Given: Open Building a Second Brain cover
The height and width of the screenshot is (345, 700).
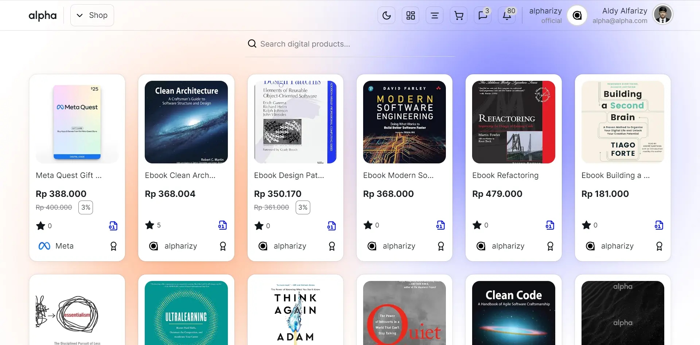Looking at the screenshot, I should 623,122.
